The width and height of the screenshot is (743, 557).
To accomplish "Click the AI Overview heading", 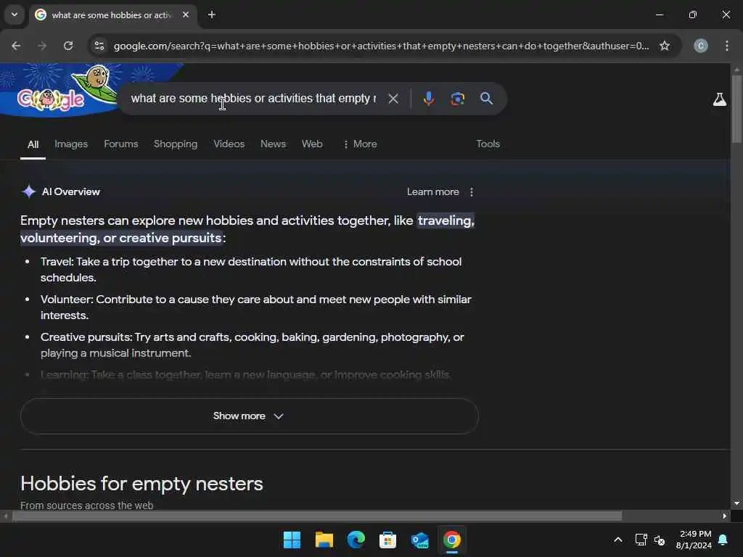I will tap(71, 191).
